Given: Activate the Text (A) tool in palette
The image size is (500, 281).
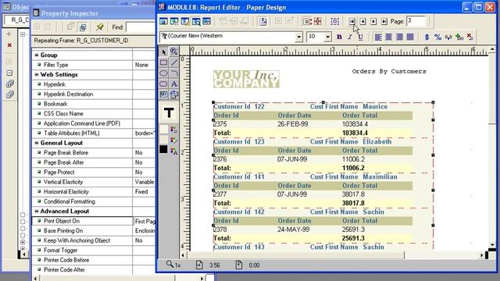Looking at the screenshot, I should coord(173,84).
